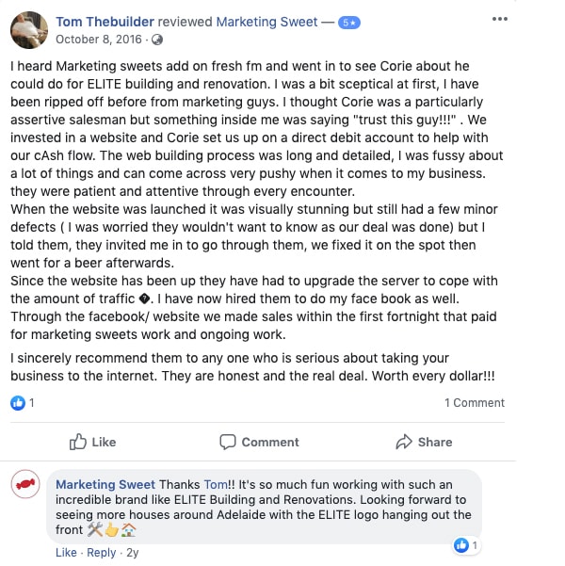
Task: Click the speech bubble comment icon
Action: click(x=228, y=442)
